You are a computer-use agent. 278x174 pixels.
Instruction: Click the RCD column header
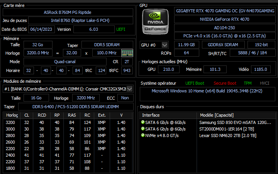[x=42, y=115]
